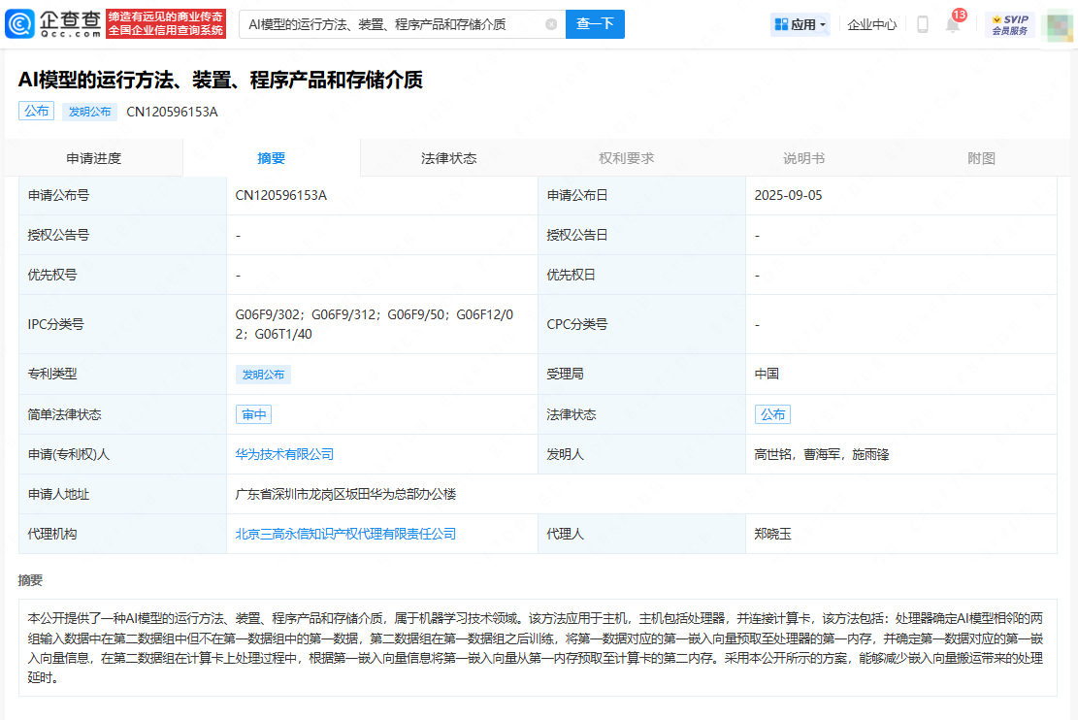Image resolution: width=1078 pixels, height=720 pixels.
Task: Clear the search box with the X icon
Action: point(551,24)
